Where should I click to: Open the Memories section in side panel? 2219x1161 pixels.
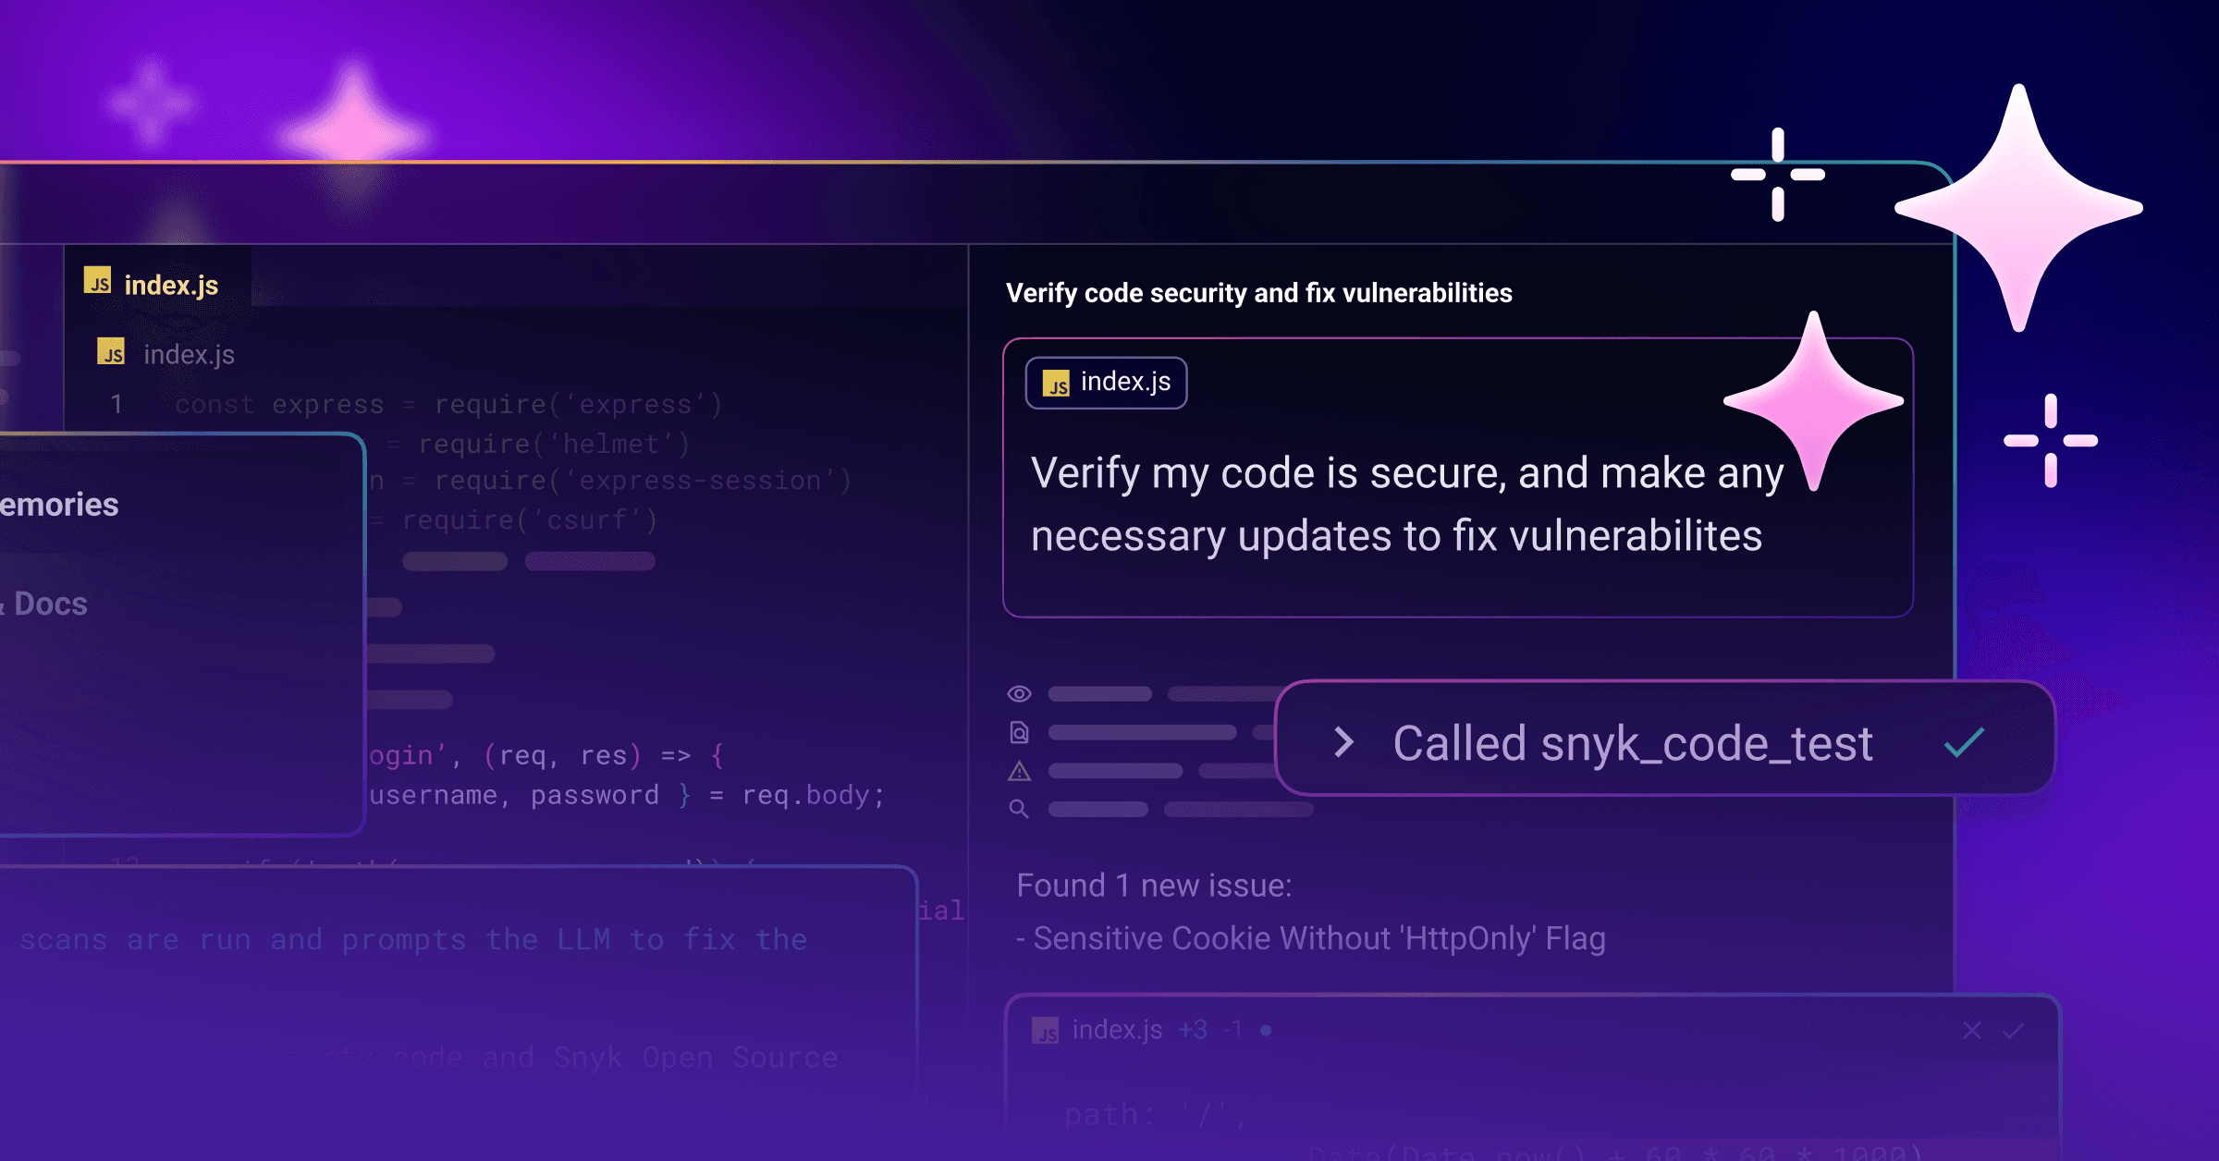[x=59, y=505]
